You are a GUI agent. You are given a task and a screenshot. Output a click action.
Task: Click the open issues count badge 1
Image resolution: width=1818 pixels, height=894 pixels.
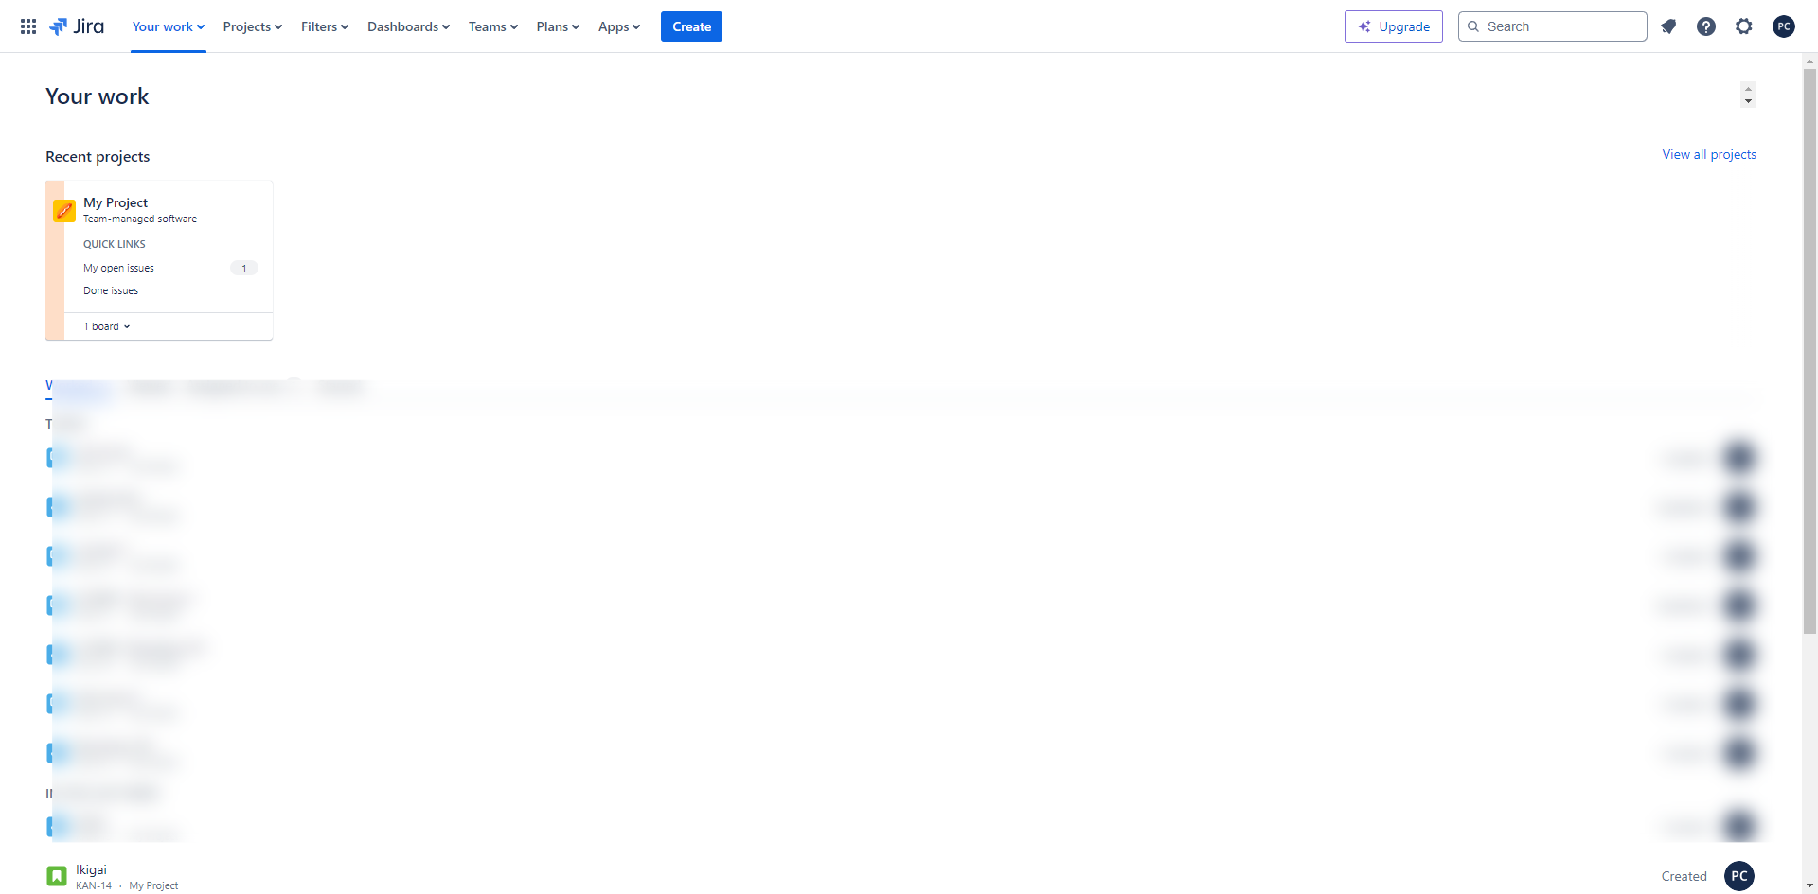pos(244,268)
